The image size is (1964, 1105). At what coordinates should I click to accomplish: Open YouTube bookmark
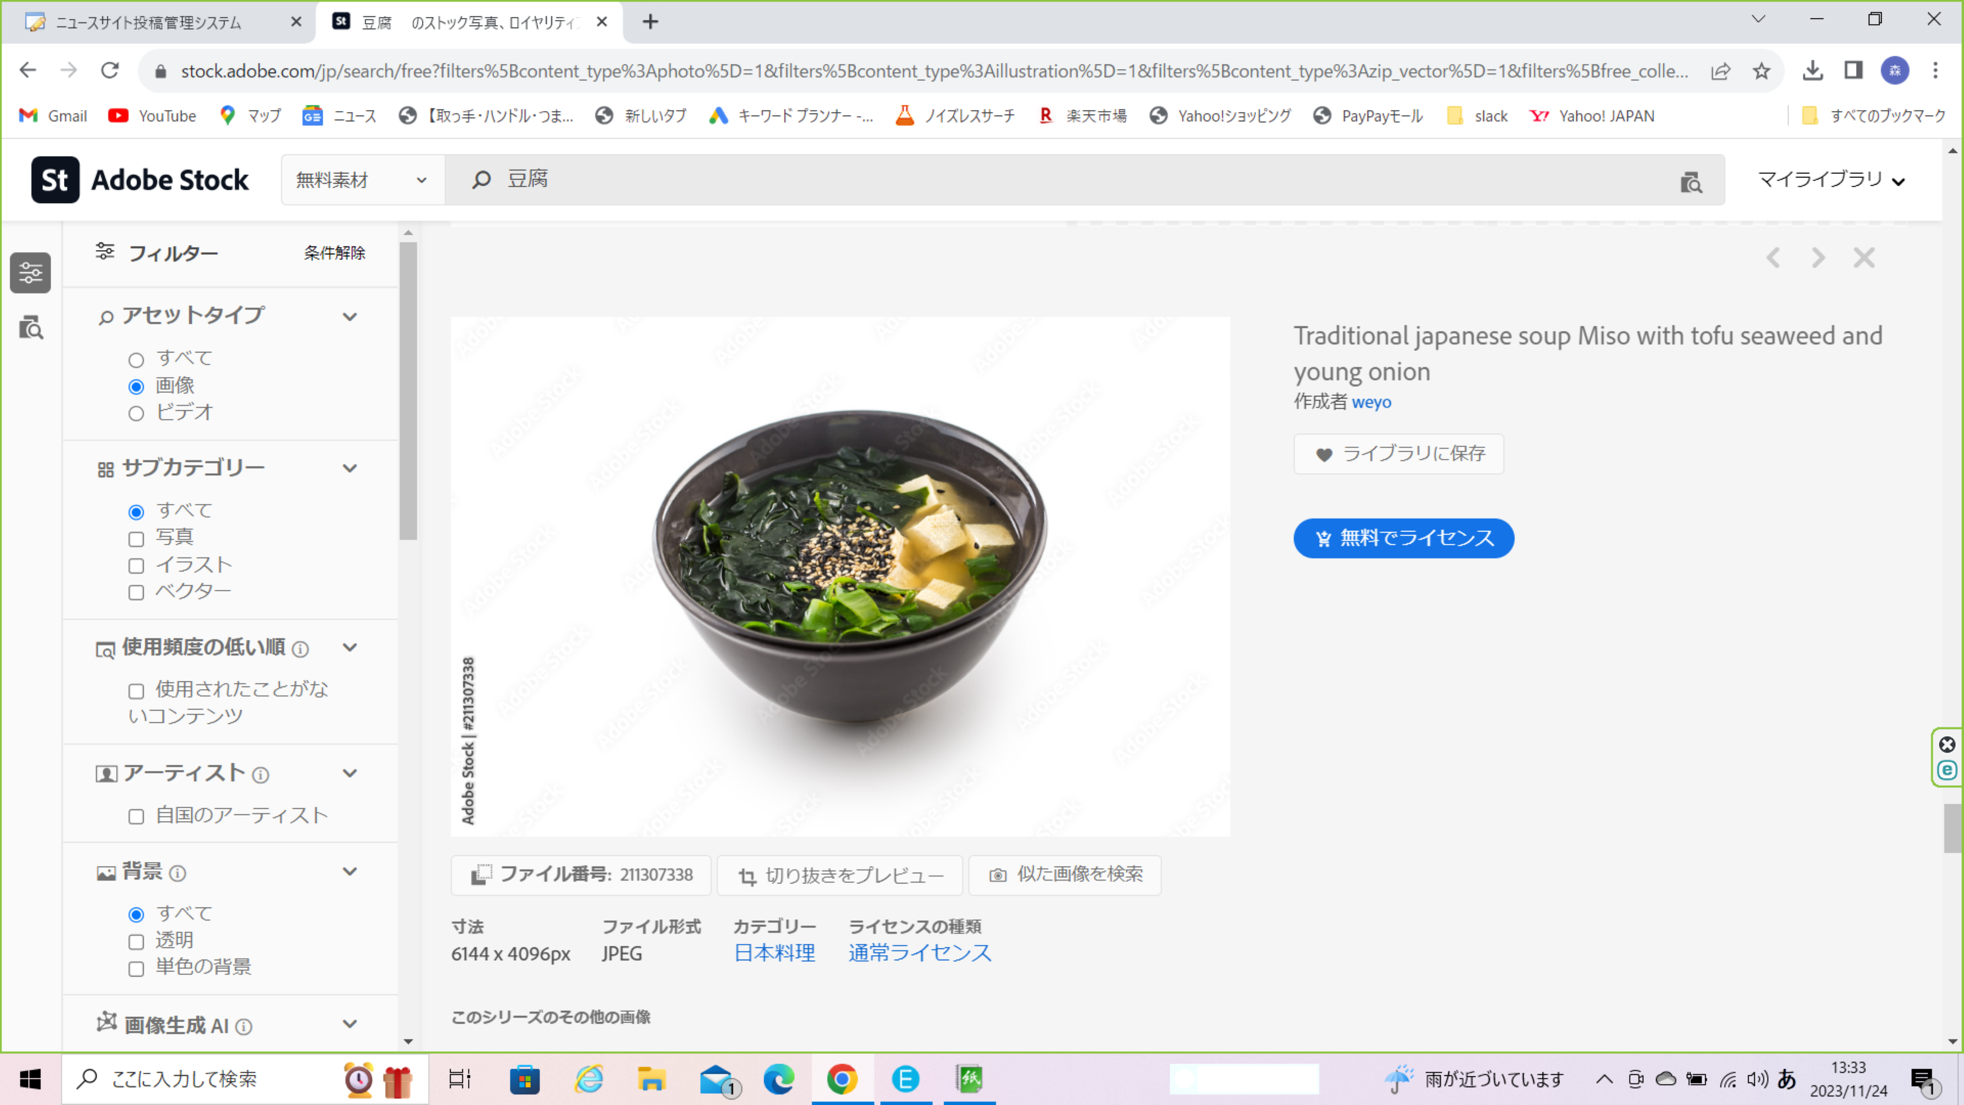pos(153,116)
